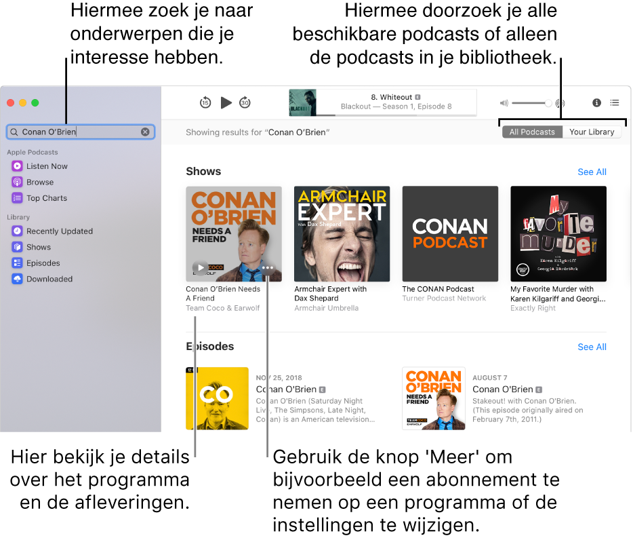
Task: Open The CONAN Podcast artwork
Action: [450, 233]
